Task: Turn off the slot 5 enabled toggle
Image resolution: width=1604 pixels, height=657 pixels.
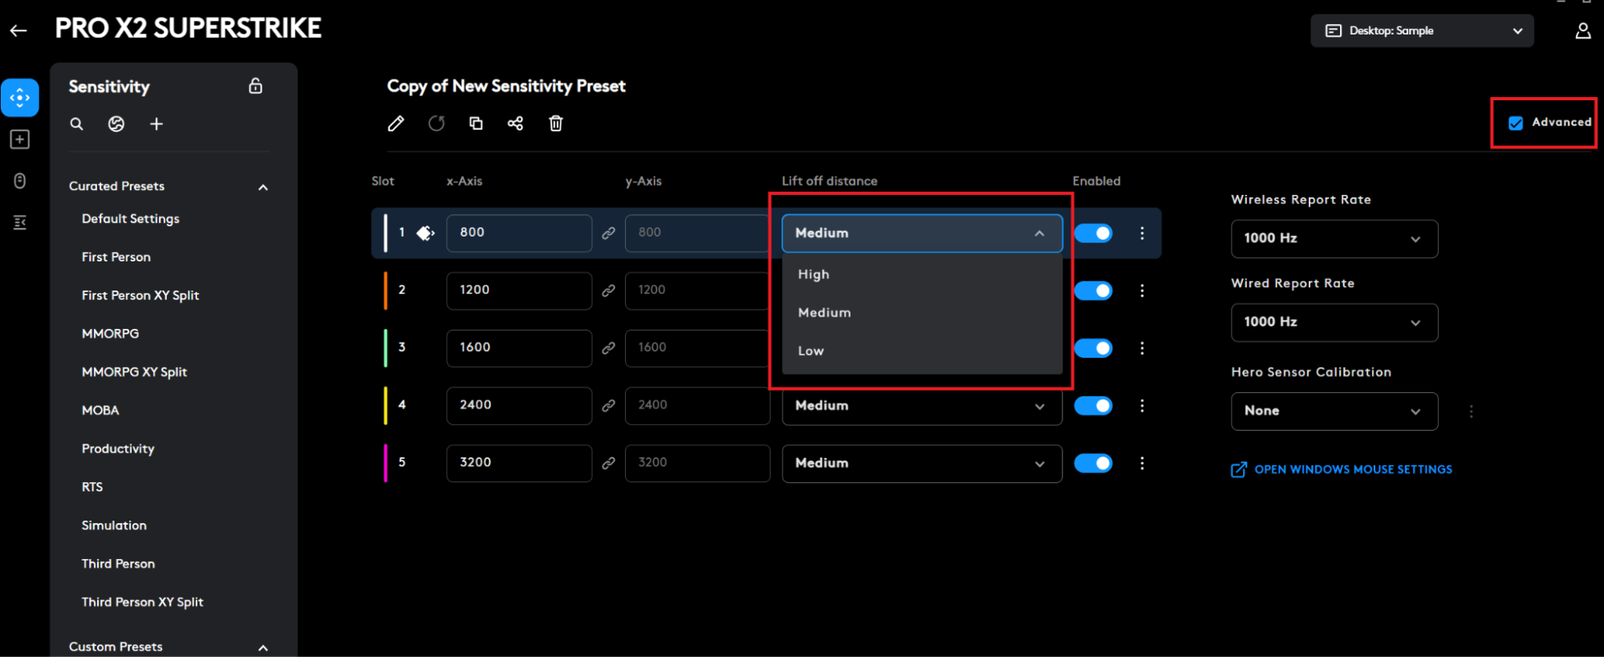Action: click(x=1093, y=463)
